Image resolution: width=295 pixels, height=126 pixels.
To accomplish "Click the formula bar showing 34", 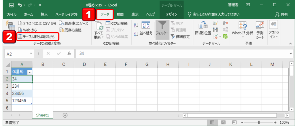I will 182,54.
